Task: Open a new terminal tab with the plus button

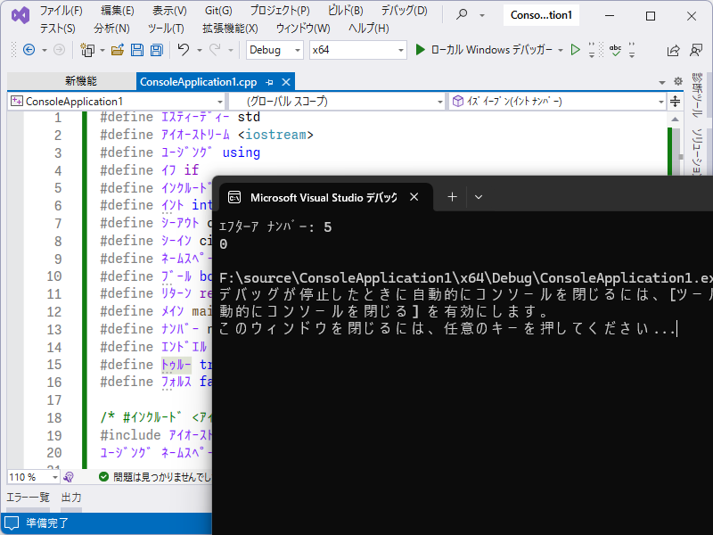Action: click(x=455, y=197)
